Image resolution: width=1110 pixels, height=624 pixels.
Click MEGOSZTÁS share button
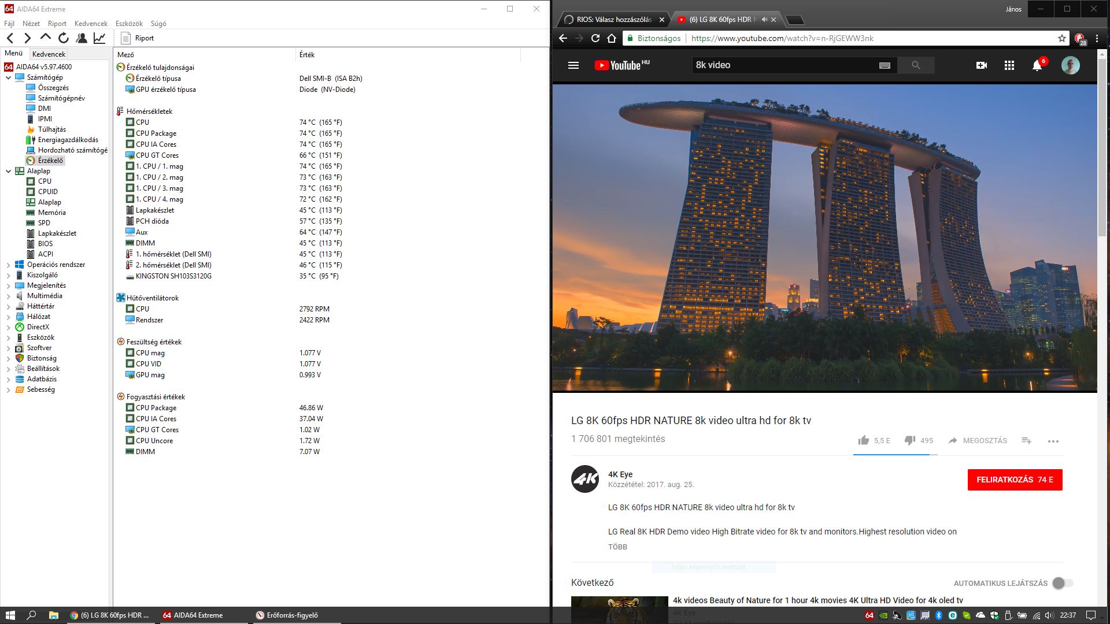point(978,440)
